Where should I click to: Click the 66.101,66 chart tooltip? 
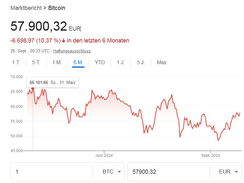52,83
